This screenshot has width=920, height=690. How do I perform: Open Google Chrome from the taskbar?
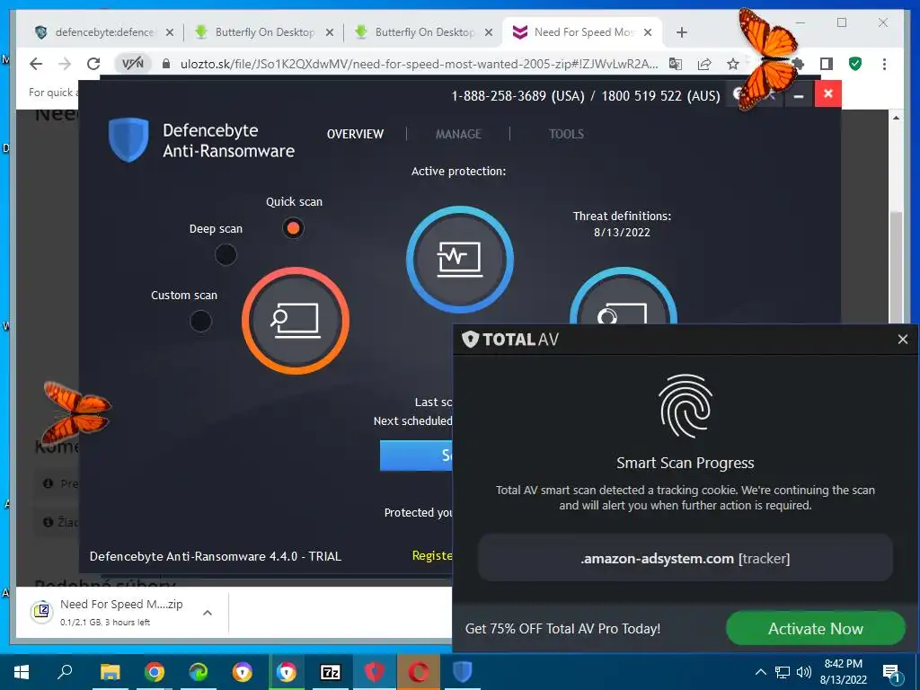click(154, 672)
